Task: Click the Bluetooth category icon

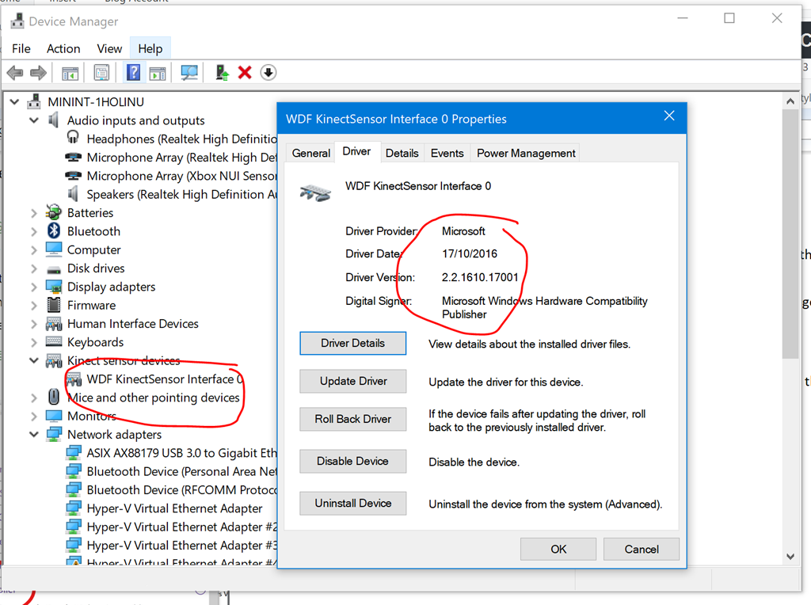Action: point(54,230)
